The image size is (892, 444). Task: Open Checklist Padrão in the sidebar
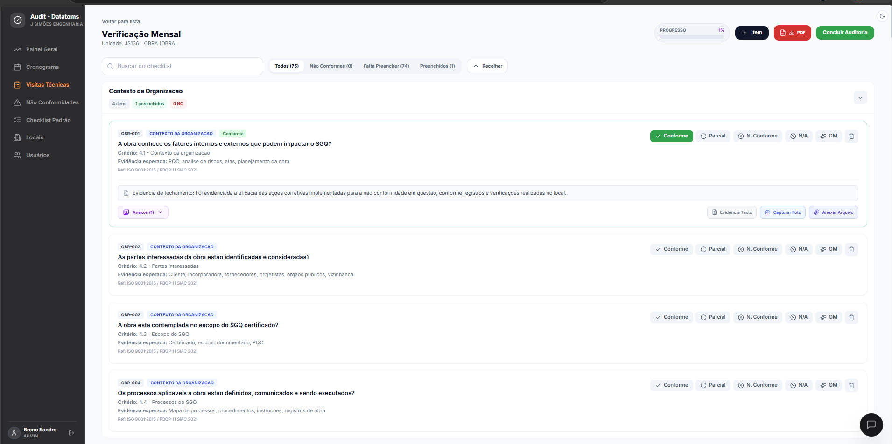(x=42, y=120)
